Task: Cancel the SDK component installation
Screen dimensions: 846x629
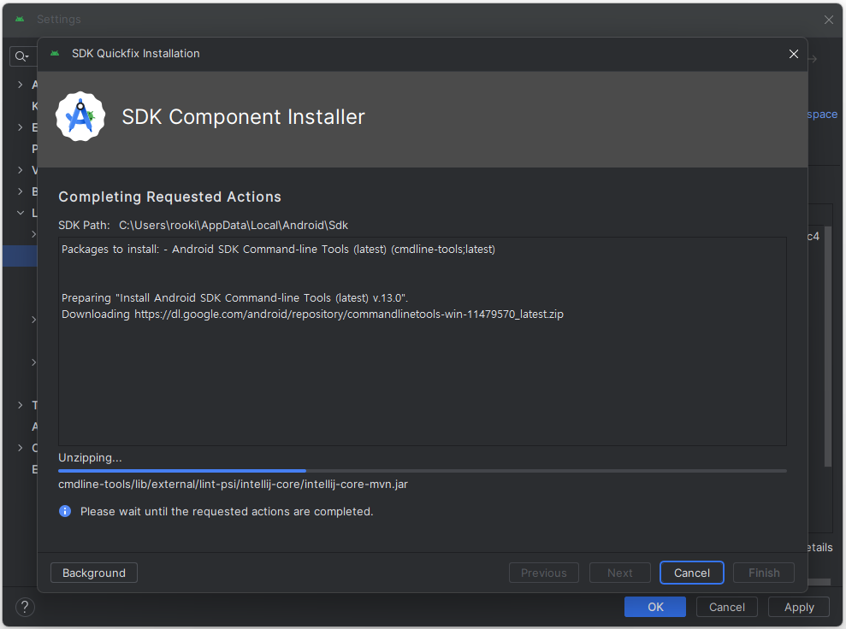Action: click(692, 573)
